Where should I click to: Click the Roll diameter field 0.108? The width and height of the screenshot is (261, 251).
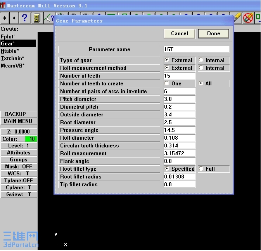tap(180, 138)
